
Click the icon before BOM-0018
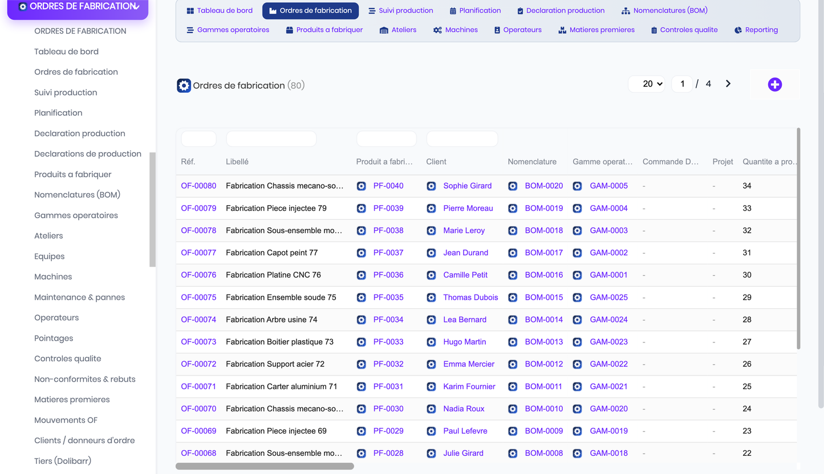point(513,231)
